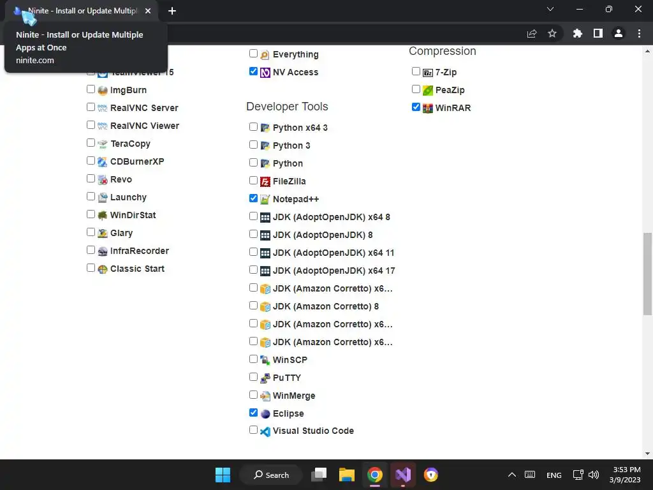This screenshot has width=653, height=490.
Task: Open the Chrome profile avatar
Action: pos(619,33)
